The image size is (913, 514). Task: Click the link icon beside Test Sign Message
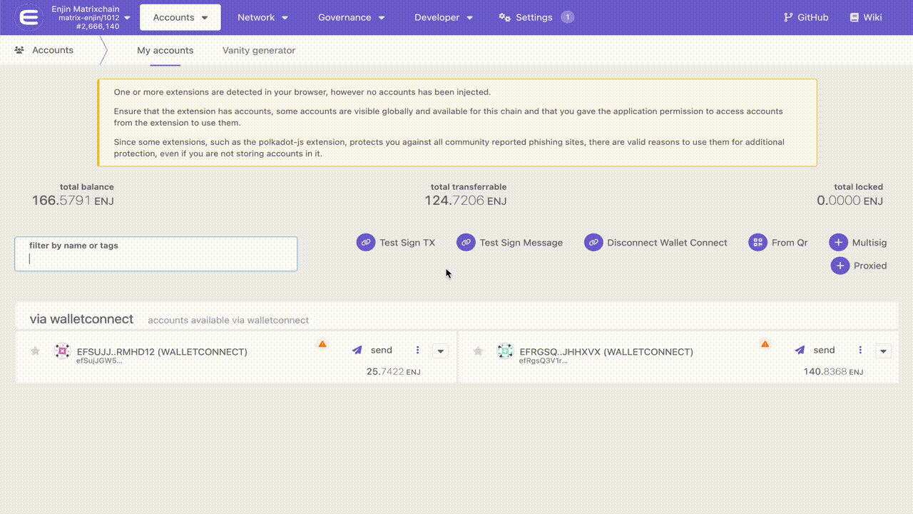point(466,243)
